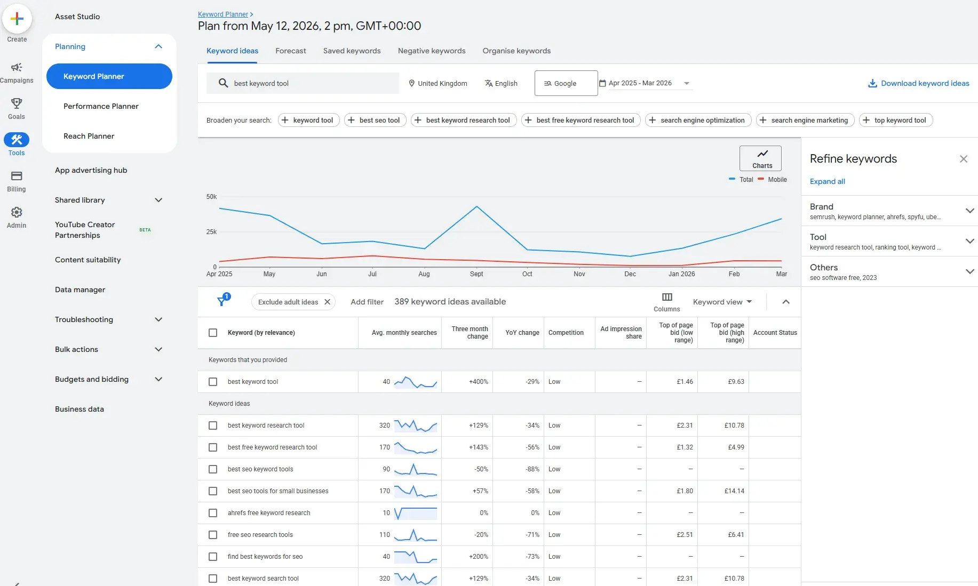978x586 pixels.
Task: Open Tools wrench icon
Action: tap(17, 140)
